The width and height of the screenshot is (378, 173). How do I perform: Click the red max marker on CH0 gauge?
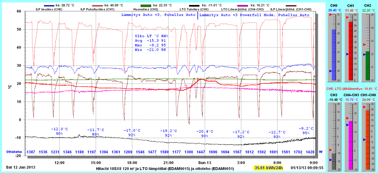click(x=330, y=15)
